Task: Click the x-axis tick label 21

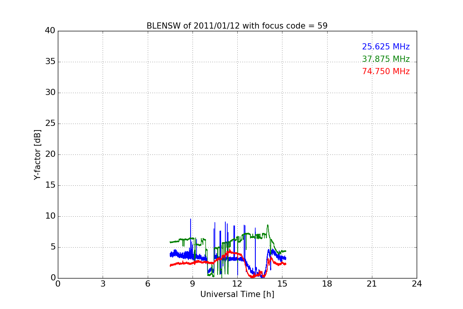Action: click(372, 284)
